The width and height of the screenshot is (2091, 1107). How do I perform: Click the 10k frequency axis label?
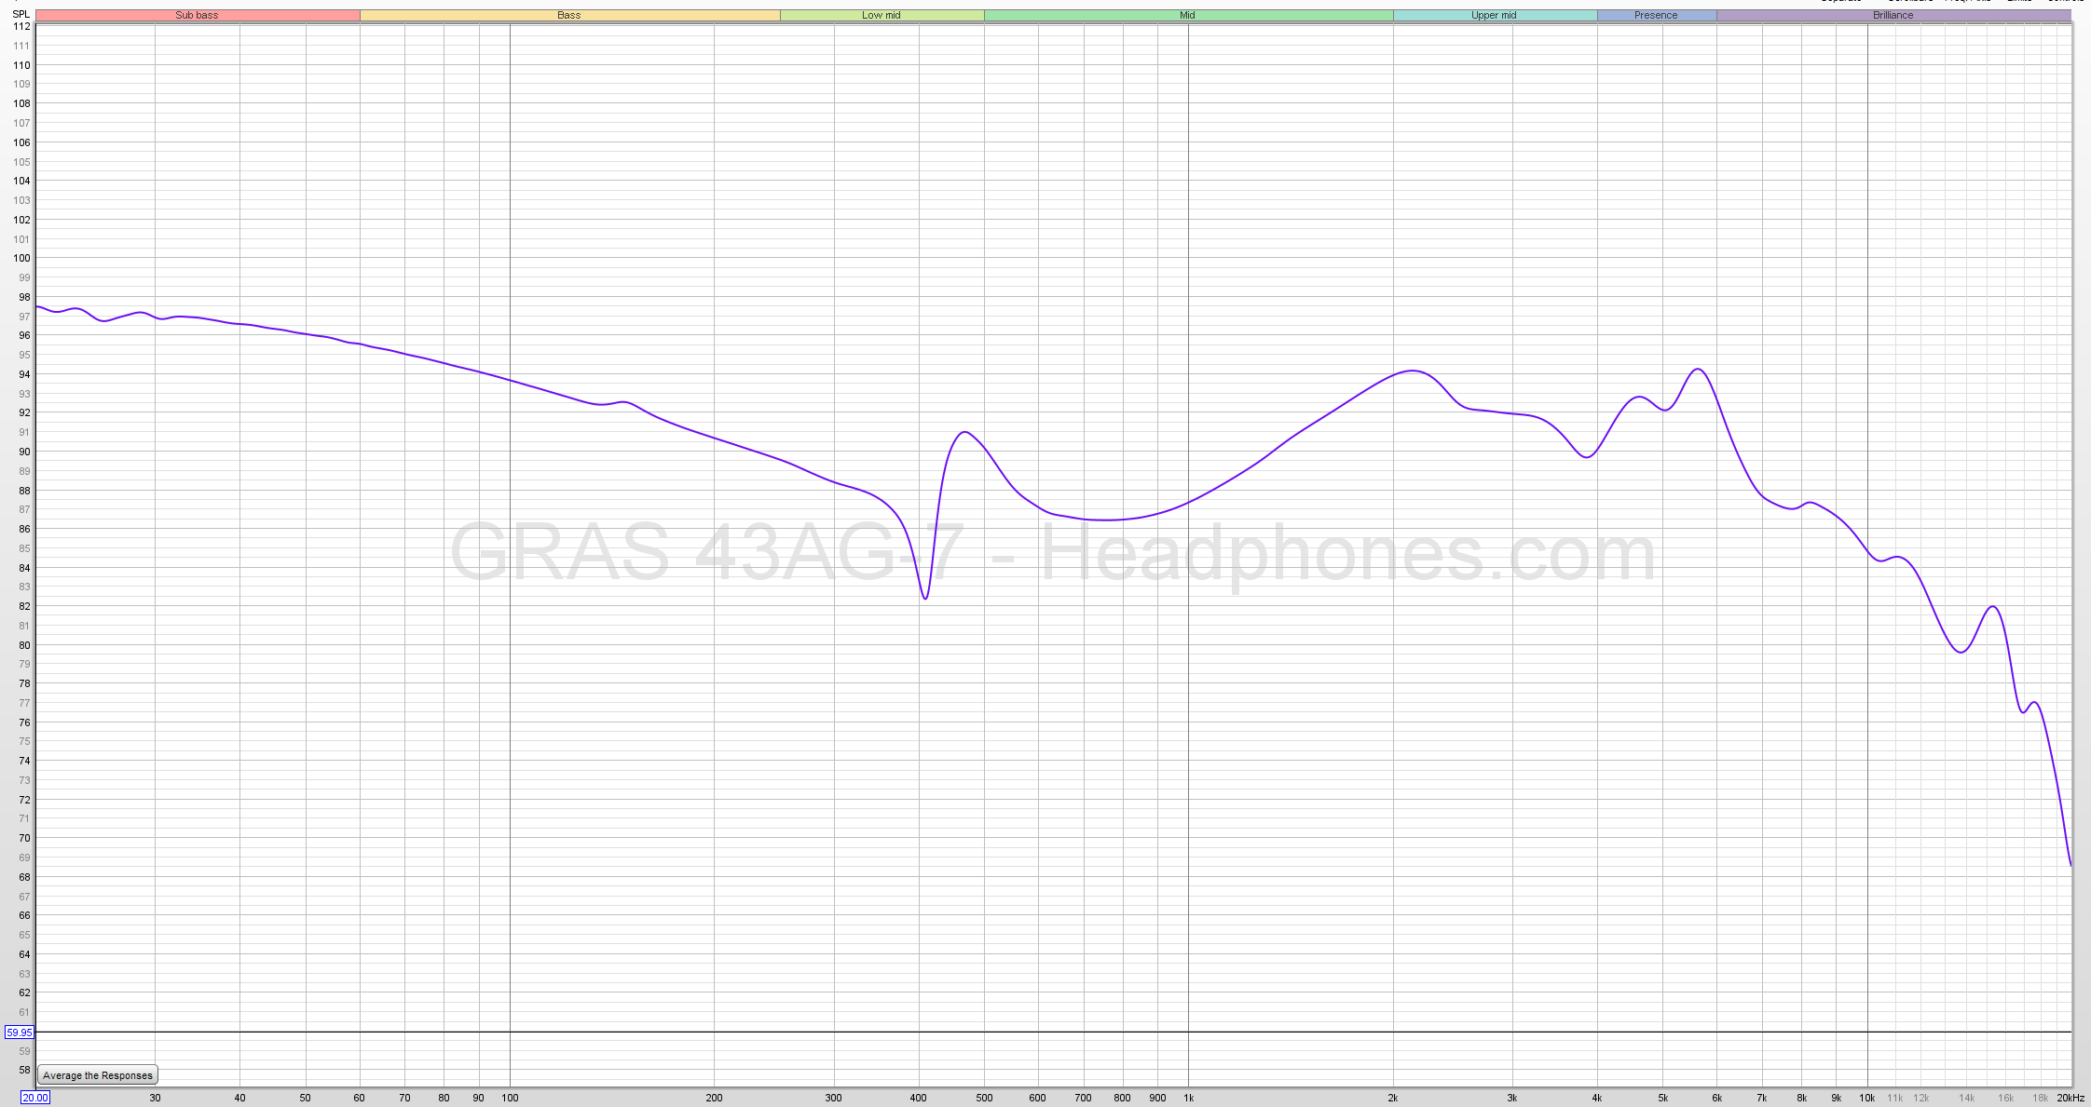[x=1867, y=1098]
